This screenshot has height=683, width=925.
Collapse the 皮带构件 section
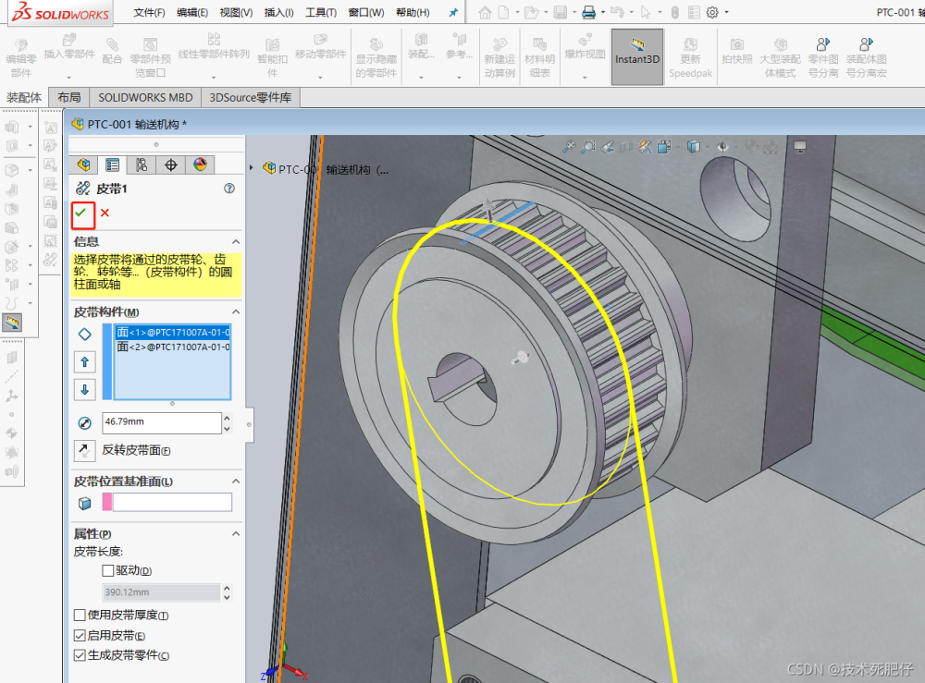pyautogui.click(x=235, y=312)
